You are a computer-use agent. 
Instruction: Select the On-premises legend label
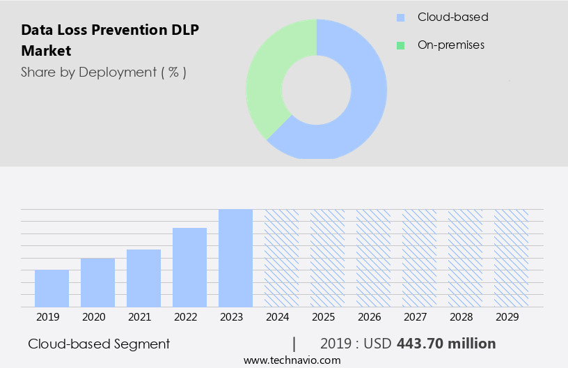click(x=450, y=45)
